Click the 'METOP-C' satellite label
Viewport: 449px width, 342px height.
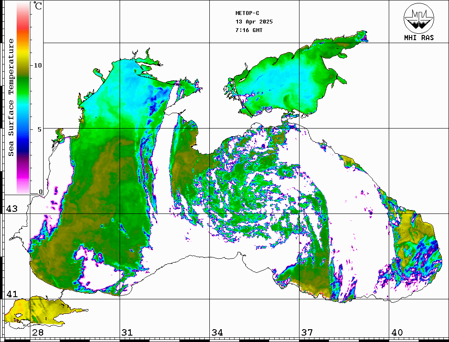[x=247, y=13]
